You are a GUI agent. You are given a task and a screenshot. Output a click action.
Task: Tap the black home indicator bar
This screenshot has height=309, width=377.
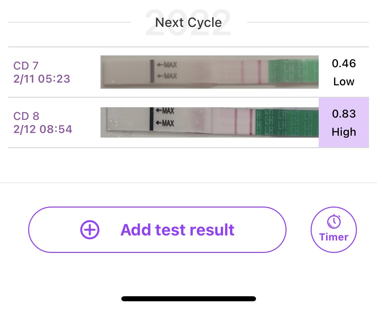click(x=188, y=299)
